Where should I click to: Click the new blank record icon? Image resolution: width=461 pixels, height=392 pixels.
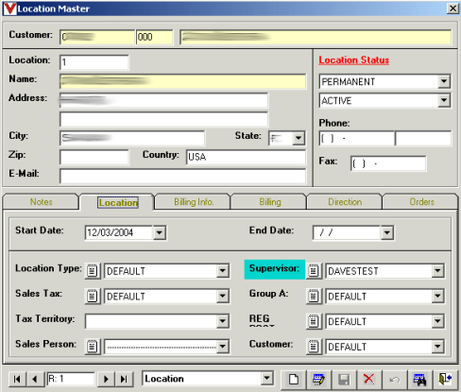293,379
